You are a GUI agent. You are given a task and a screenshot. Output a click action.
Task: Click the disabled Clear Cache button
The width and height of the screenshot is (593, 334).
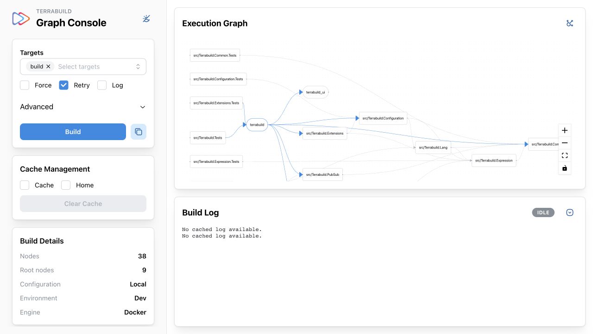coord(83,204)
